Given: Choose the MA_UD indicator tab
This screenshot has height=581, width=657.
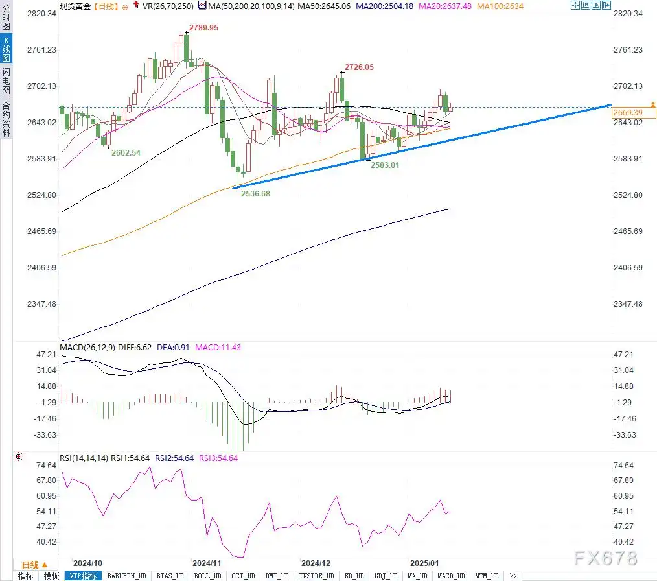Looking at the screenshot, I should point(417,576).
